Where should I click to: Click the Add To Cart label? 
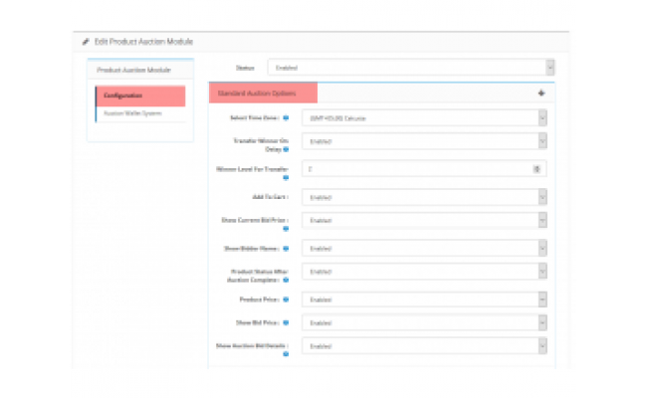(x=271, y=197)
